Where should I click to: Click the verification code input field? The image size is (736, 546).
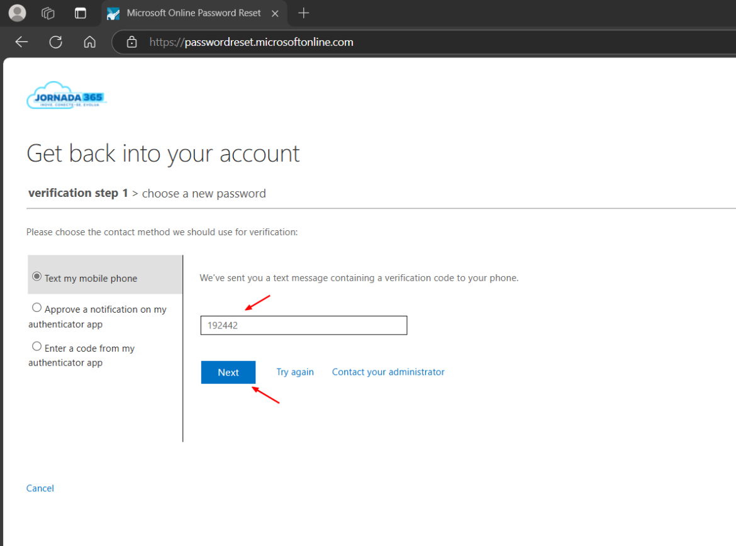click(303, 325)
